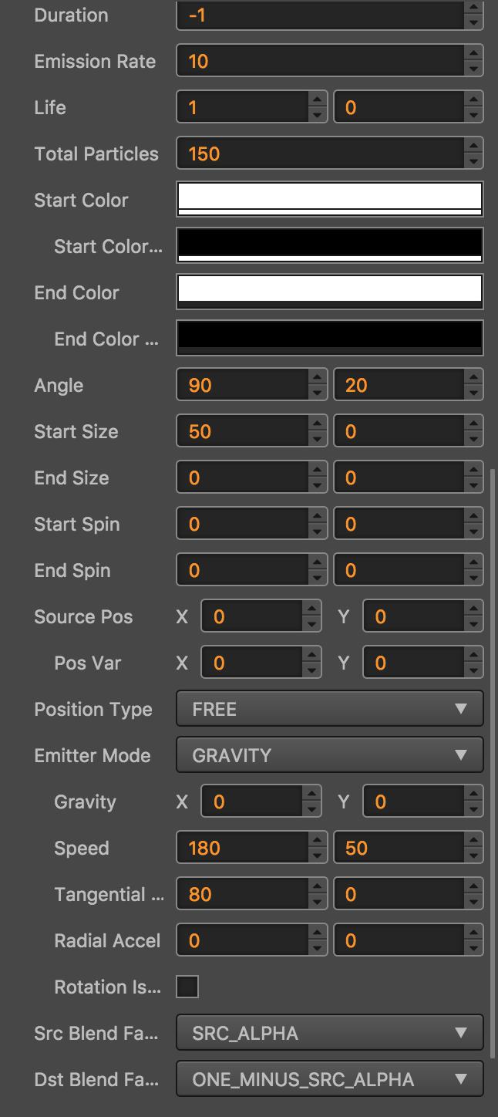Viewport: 498px width, 1117px height.
Task: Open the Position Type dropdown
Action: (x=329, y=709)
